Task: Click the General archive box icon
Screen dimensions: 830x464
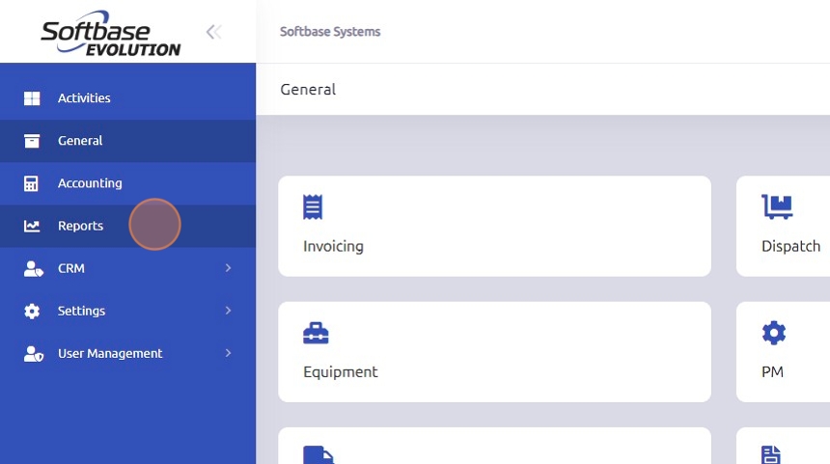Action: pyautogui.click(x=32, y=141)
